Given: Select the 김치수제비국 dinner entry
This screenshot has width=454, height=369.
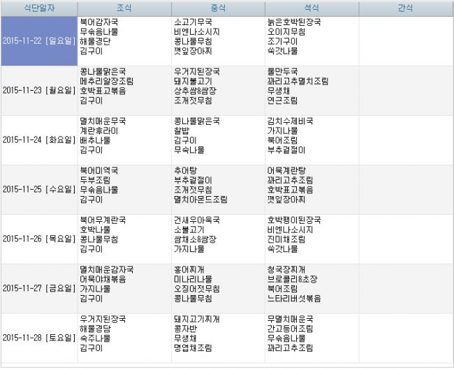Looking at the screenshot, I should (290, 121).
